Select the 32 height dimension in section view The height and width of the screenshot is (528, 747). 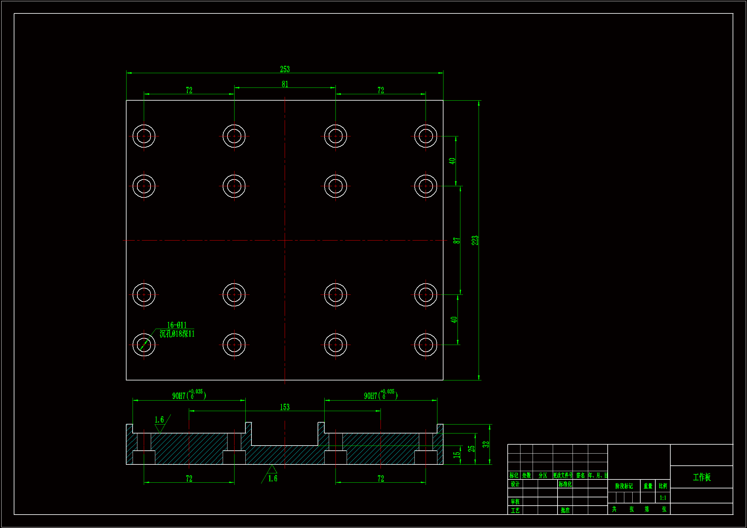point(485,444)
